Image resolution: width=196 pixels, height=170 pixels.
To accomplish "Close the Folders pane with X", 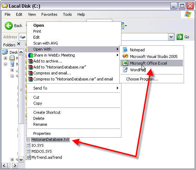I will [19, 44].
